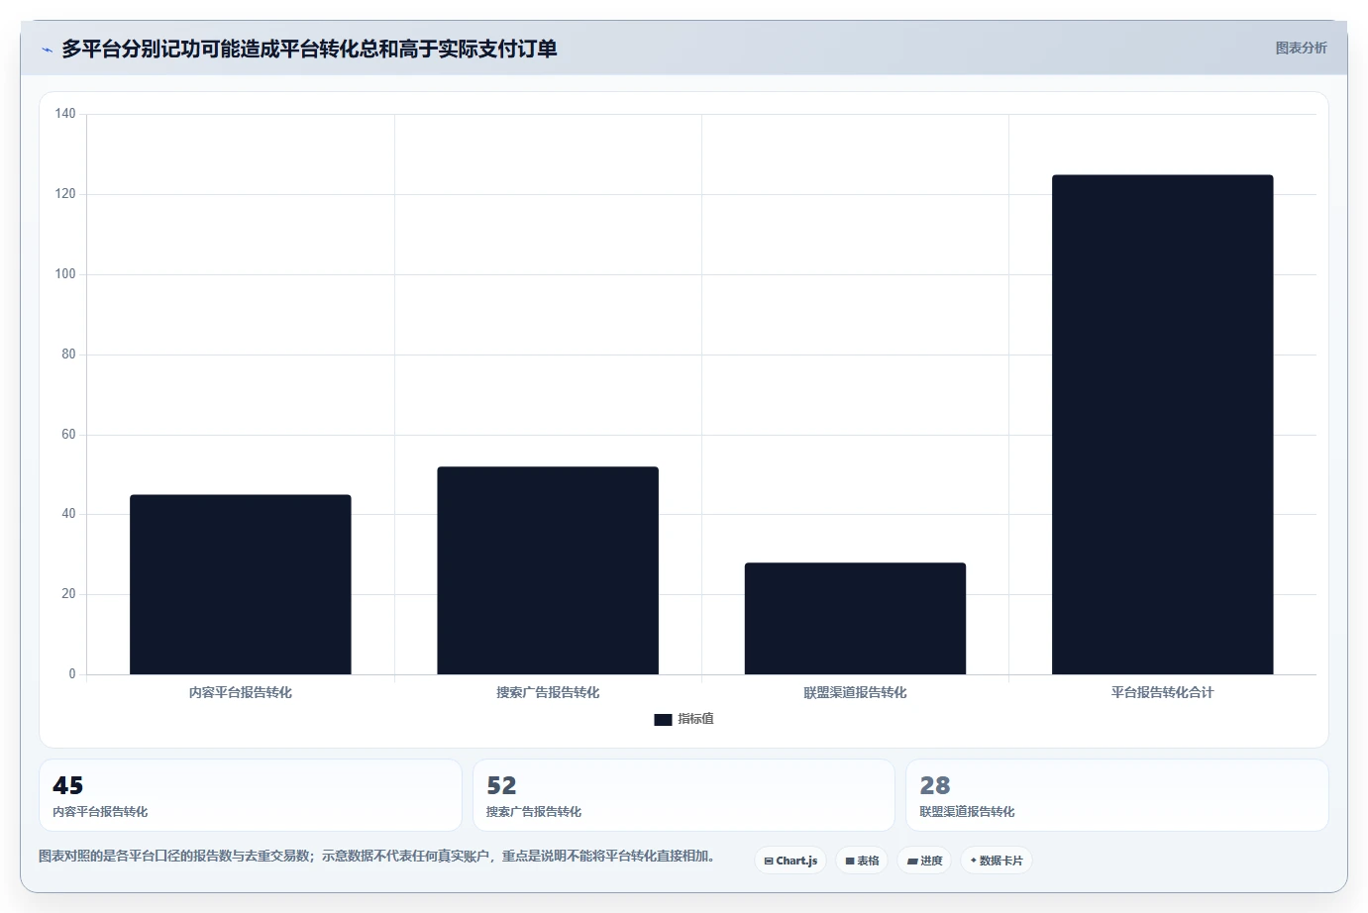Image resolution: width=1368 pixels, height=913 pixels.
Task: Click the 内容平台报告转化 bar
Action: coord(241,584)
